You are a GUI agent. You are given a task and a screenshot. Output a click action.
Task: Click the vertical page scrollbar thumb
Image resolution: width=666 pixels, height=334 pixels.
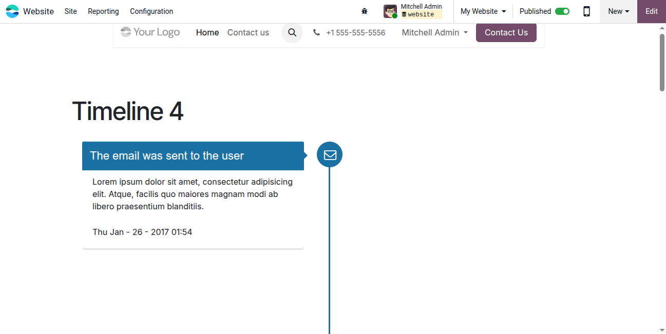coord(662,62)
